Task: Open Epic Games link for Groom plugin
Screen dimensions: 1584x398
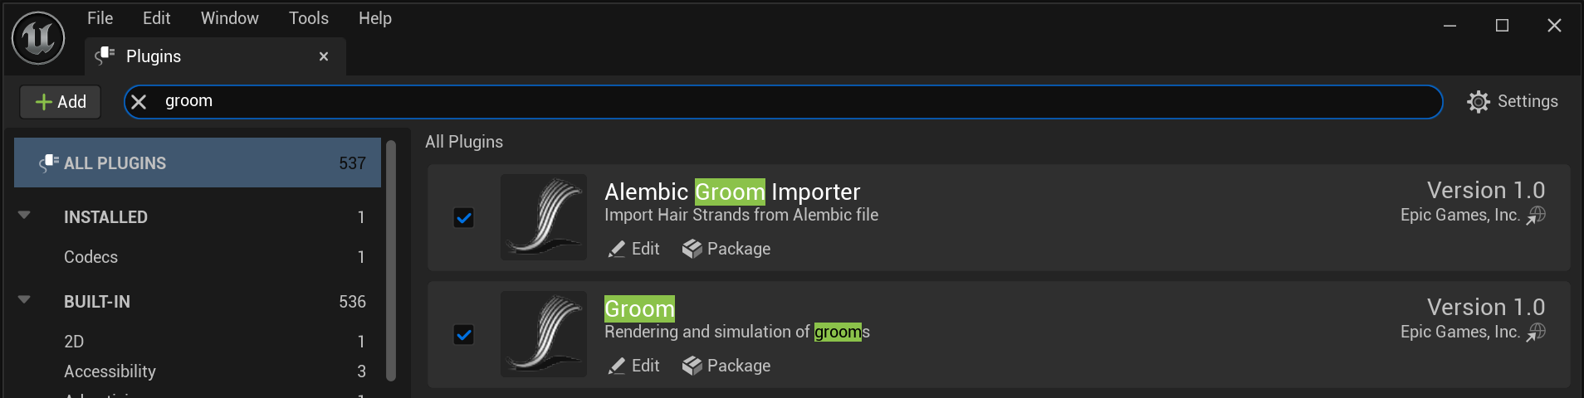Action: pyautogui.click(x=1536, y=332)
